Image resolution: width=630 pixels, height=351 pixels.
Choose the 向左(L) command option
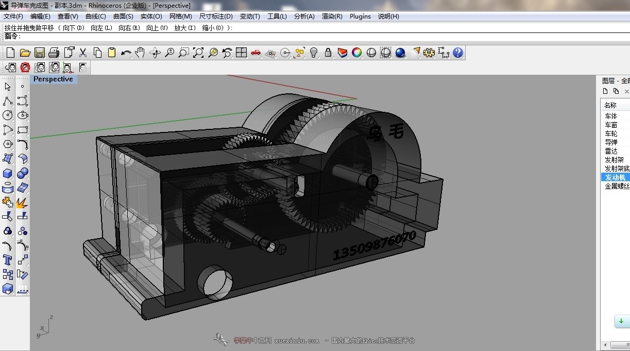[101, 28]
